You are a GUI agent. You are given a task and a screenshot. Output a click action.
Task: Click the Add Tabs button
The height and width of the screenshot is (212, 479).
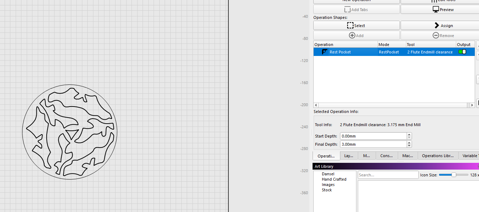[x=356, y=10]
